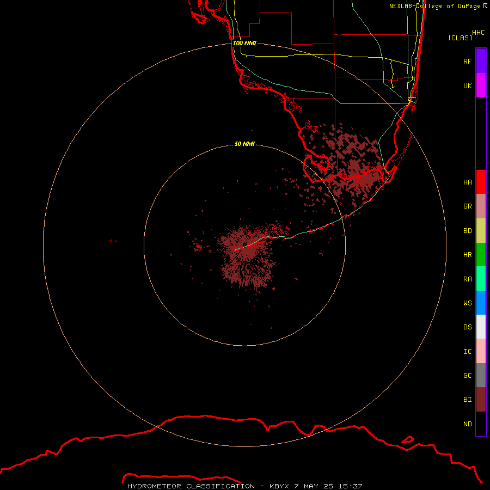Click the RF purple legend swatch
Screen dimensions: 490x490
click(481, 61)
